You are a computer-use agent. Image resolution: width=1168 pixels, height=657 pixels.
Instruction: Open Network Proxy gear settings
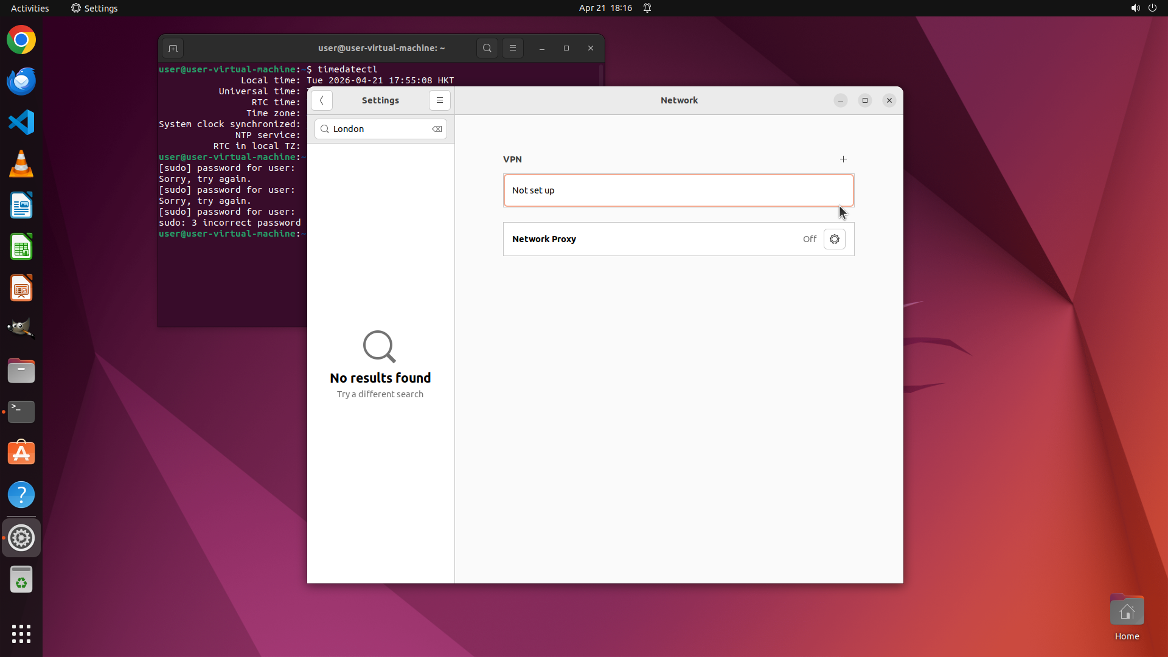(x=834, y=239)
